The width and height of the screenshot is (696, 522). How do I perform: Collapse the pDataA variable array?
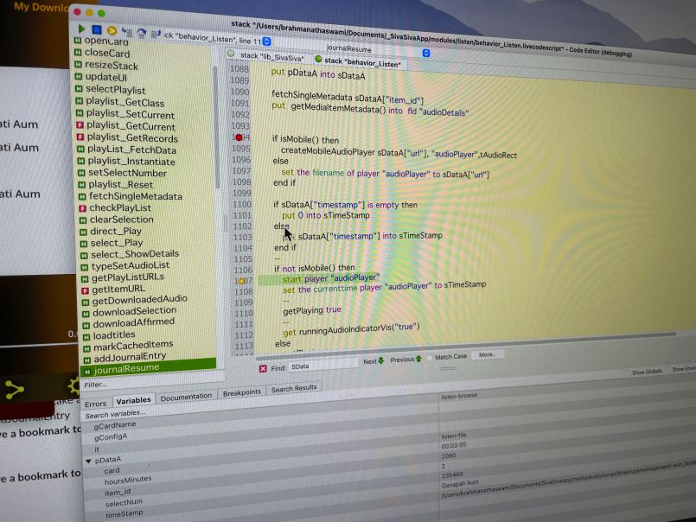coord(87,461)
